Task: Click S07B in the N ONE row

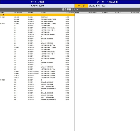Action: (x=67, y=17)
